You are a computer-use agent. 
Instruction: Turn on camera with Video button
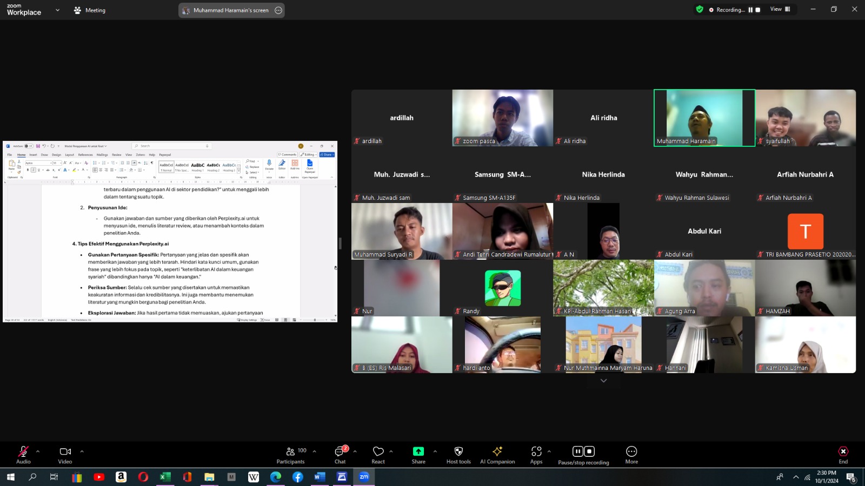point(65,455)
